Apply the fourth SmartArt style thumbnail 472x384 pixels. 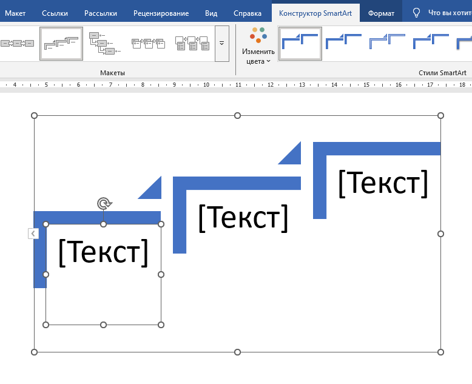click(431, 44)
